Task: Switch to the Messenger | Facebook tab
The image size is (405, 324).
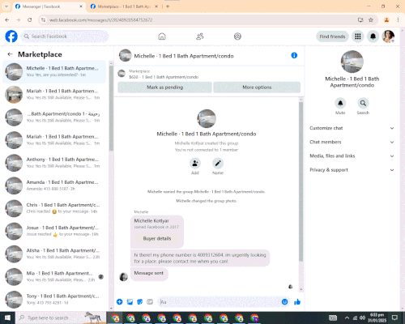Action: click(x=49, y=6)
